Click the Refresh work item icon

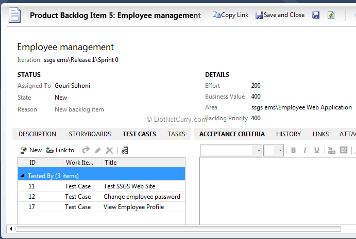point(331,15)
